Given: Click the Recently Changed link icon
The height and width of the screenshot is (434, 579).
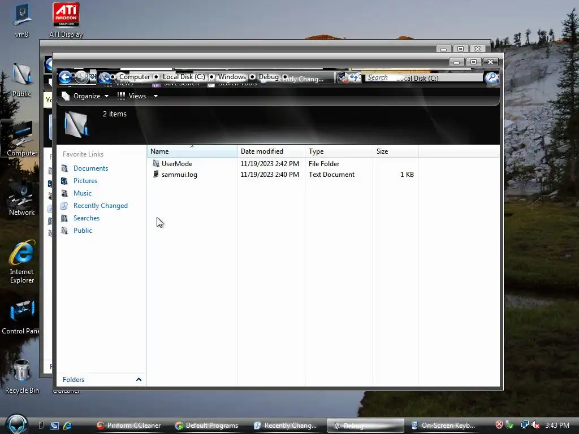Looking at the screenshot, I should (x=64, y=206).
